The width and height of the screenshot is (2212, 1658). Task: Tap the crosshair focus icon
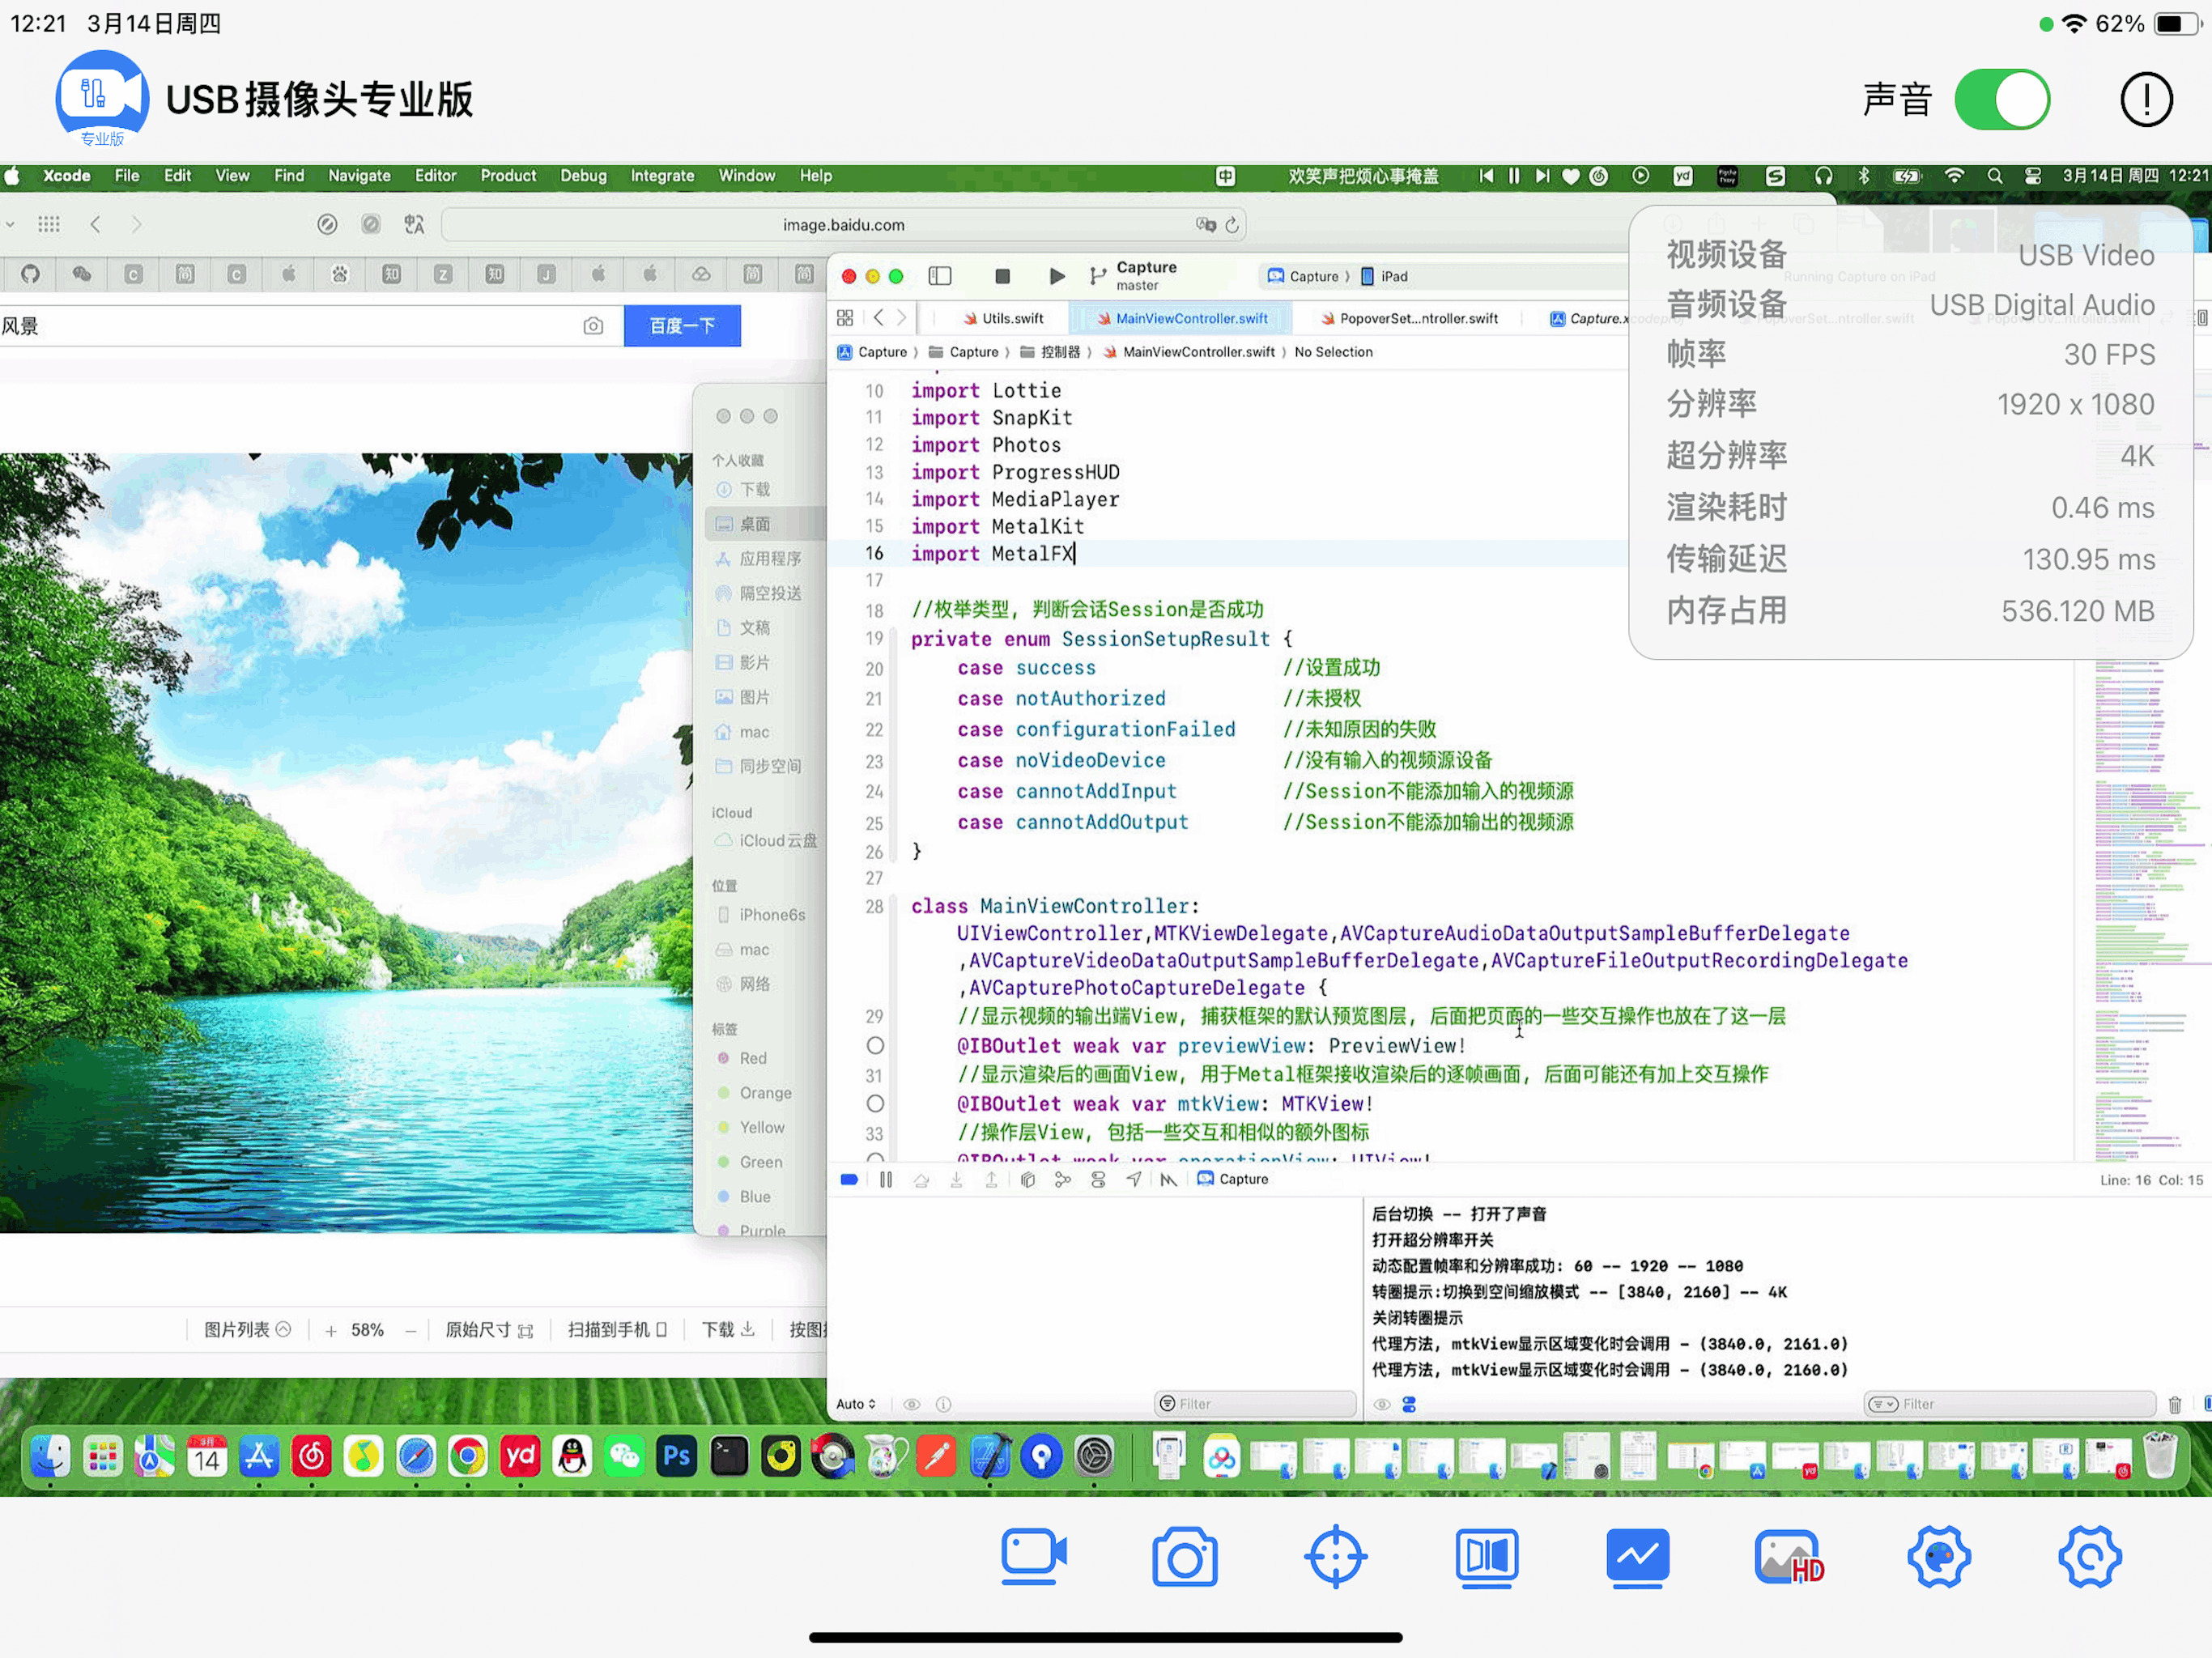(x=1335, y=1556)
